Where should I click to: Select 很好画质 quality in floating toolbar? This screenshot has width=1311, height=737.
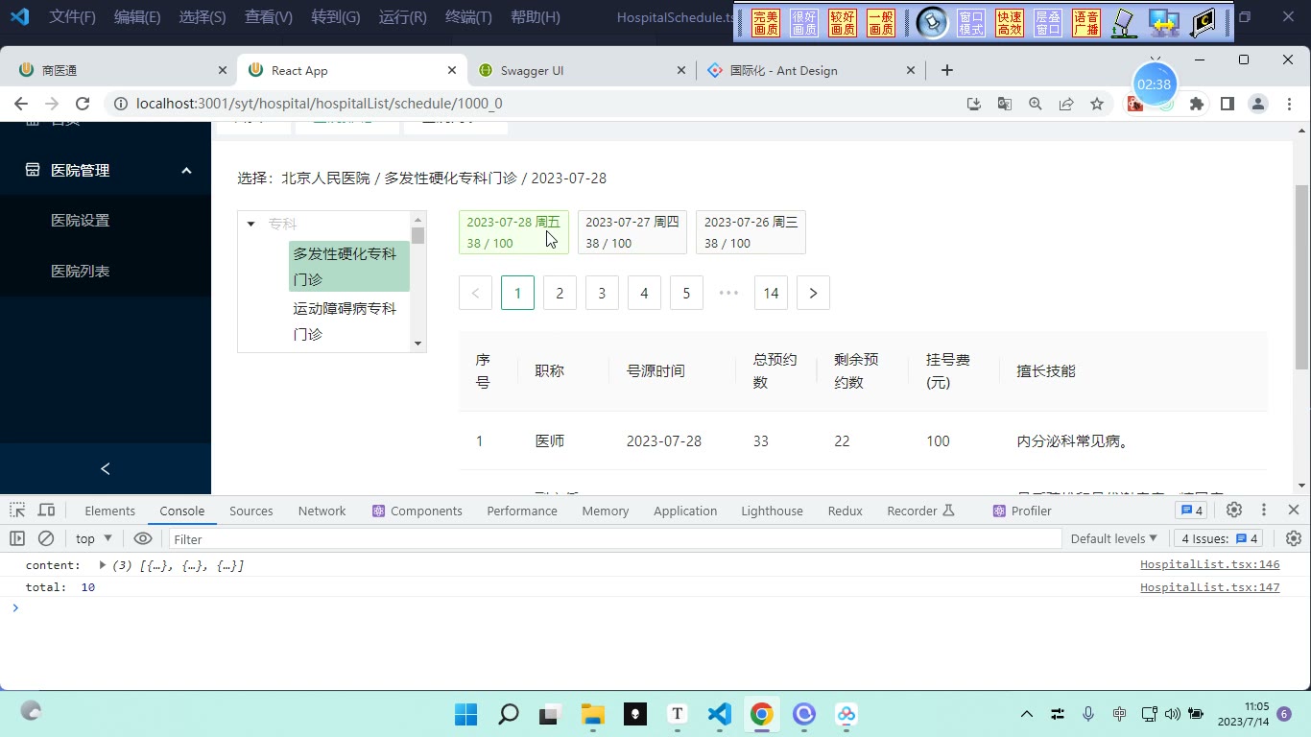pos(804,23)
